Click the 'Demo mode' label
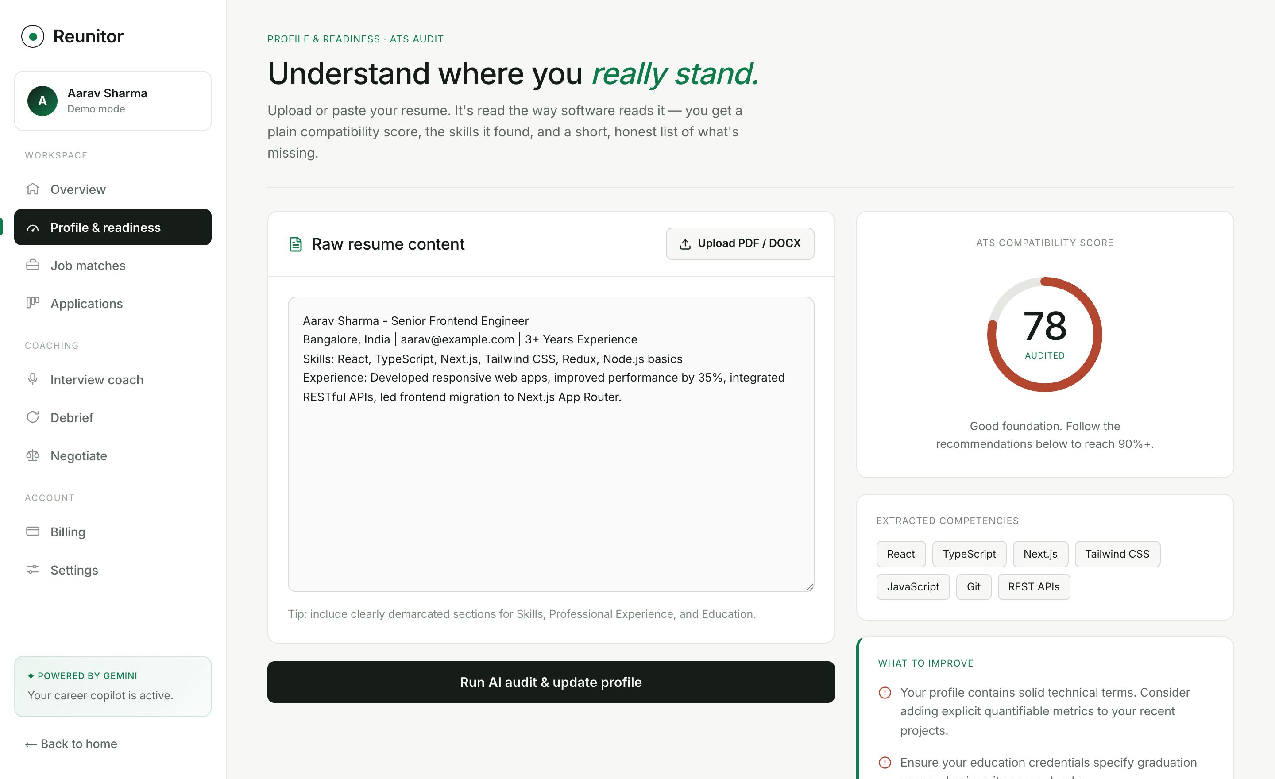 click(96, 109)
